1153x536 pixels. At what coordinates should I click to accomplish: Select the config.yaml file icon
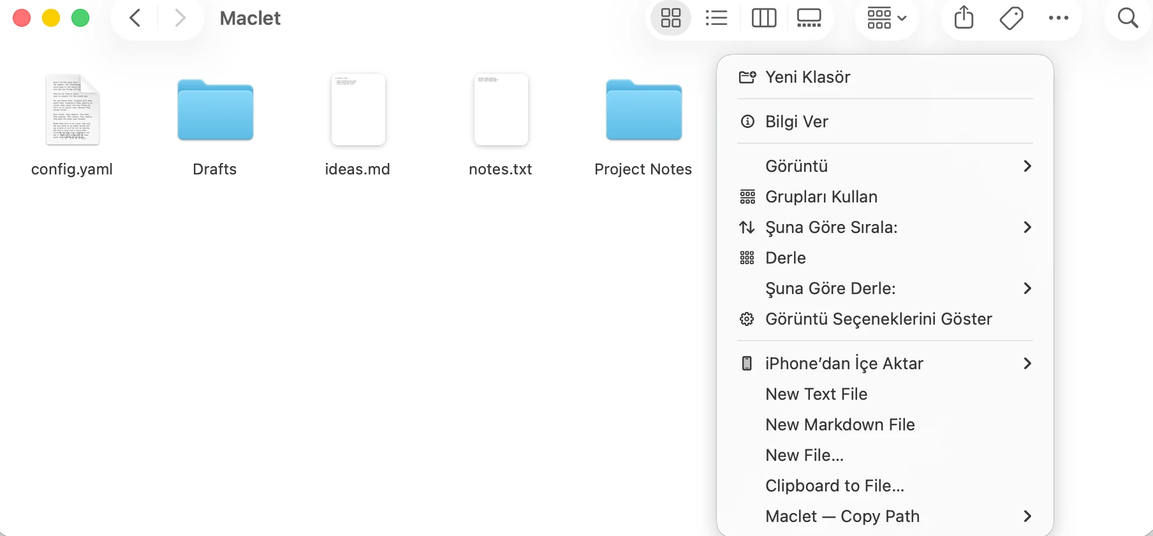click(72, 109)
